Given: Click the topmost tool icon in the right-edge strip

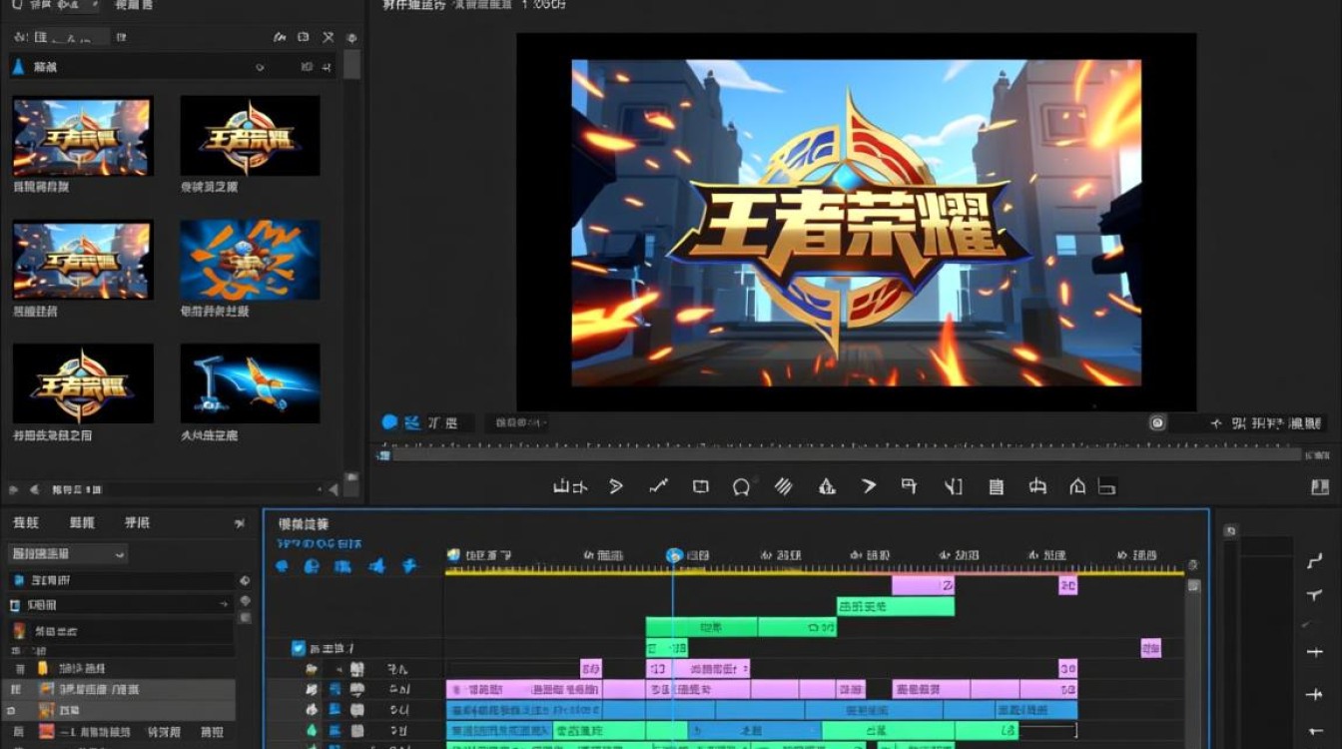Looking at the screenshot, I should 1314,561.
